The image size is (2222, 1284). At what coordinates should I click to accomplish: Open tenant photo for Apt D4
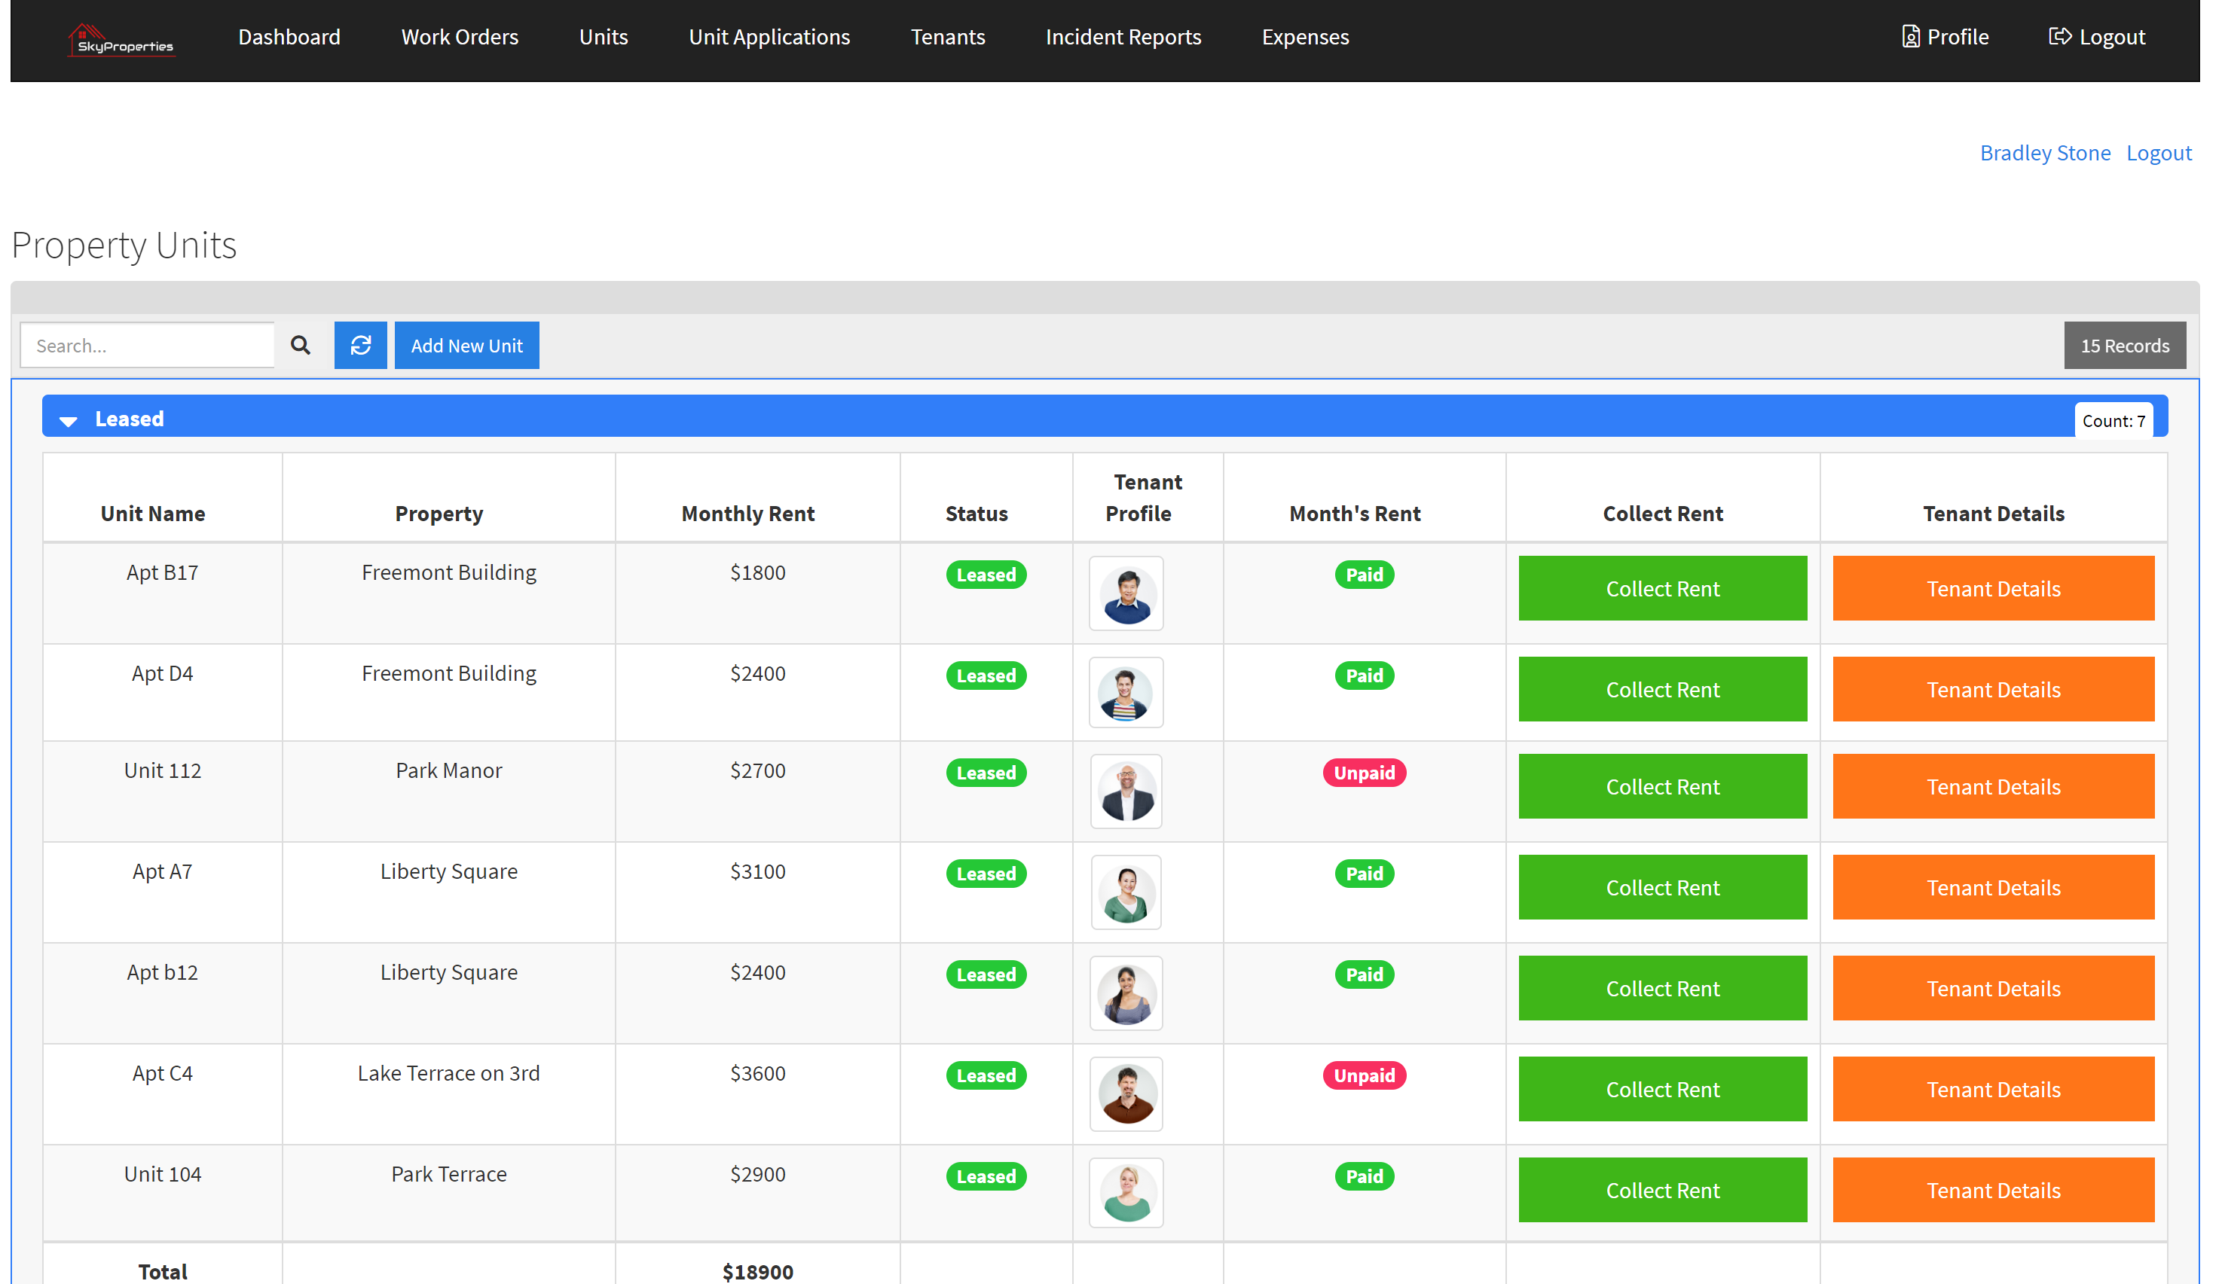pyautogui.click(x=1126, y=693)
